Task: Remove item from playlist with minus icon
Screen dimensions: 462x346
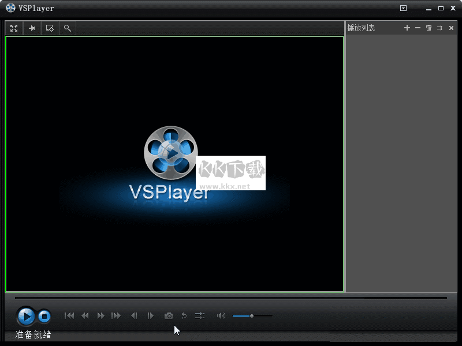Action: click(x=418, y=28)
